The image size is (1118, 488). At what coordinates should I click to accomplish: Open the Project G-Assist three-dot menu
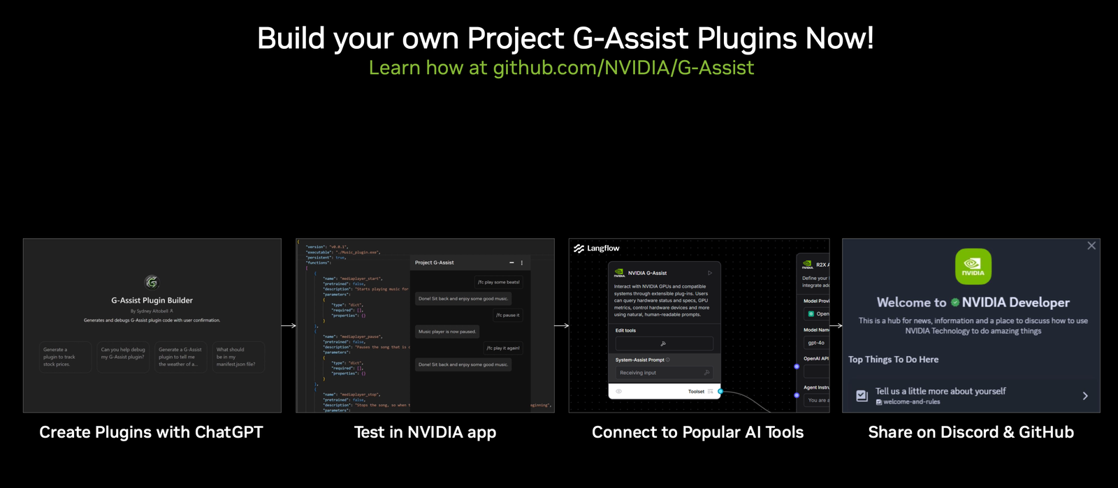(522, 263)
